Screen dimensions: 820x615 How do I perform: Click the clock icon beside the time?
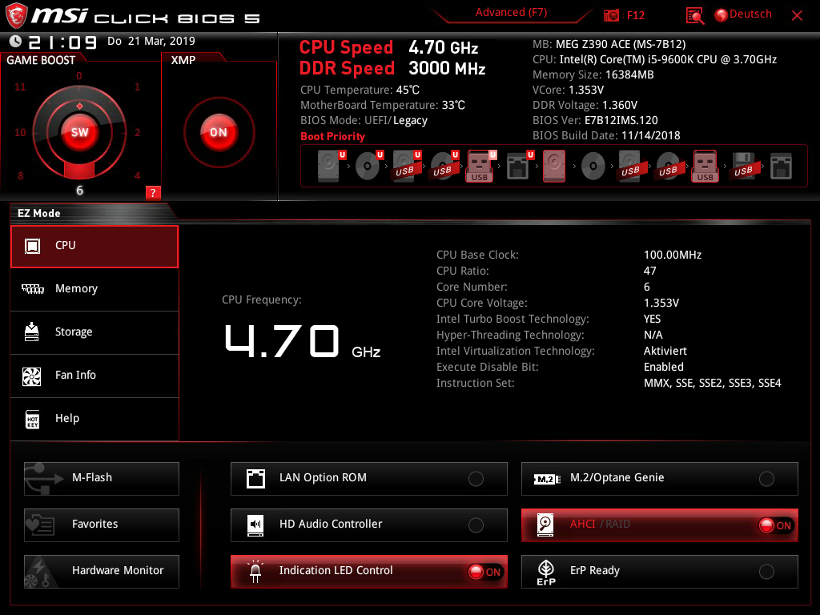(15, 41)
